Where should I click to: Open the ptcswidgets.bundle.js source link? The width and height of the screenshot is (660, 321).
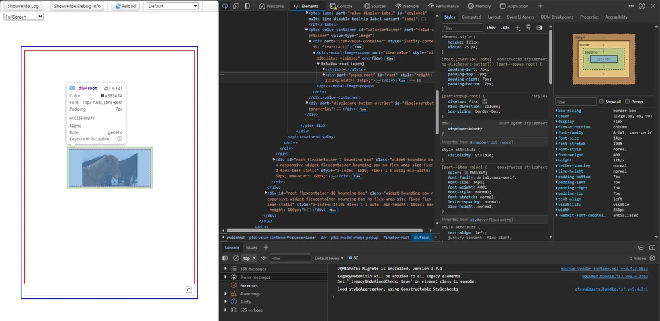pyautogui.click(x=612, y=289)
